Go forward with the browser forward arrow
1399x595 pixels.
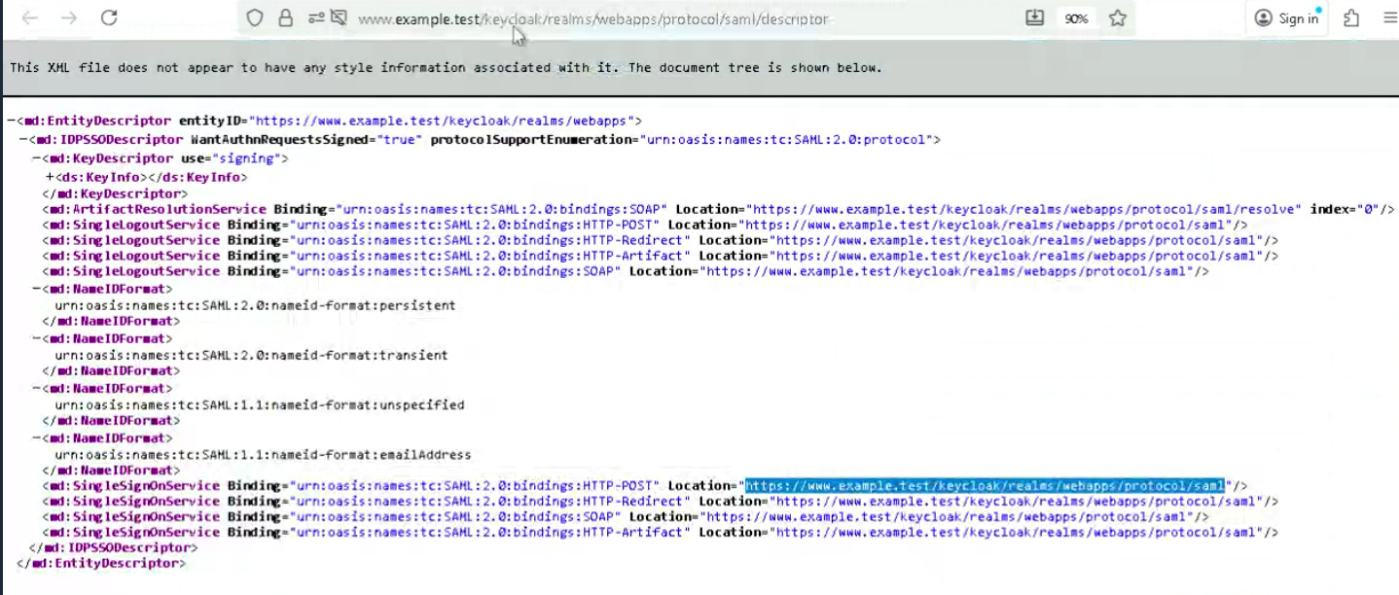(x=69, y=17)
